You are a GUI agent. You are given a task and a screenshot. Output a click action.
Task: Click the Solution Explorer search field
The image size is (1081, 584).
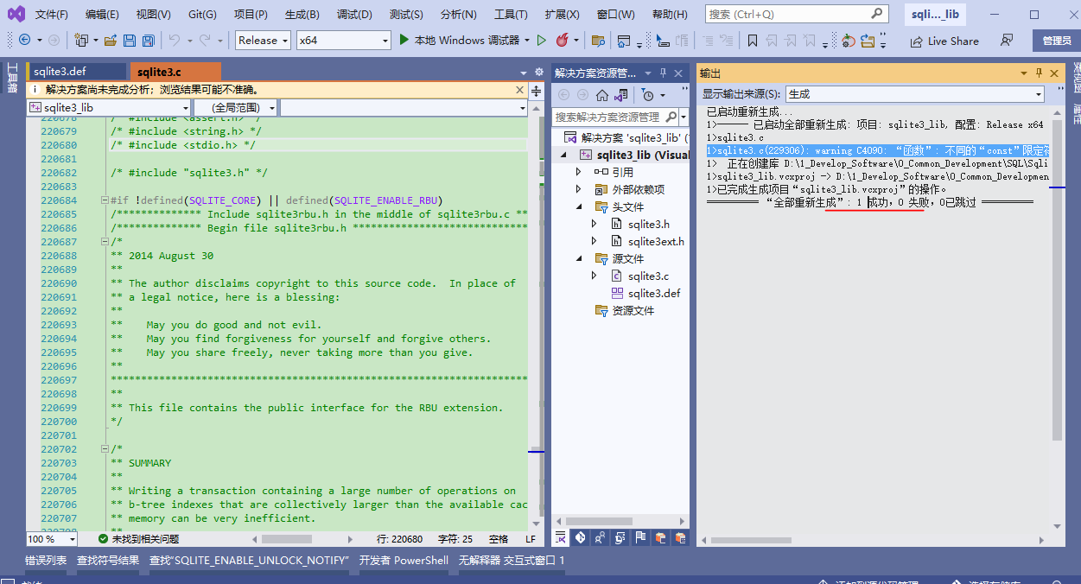coord(607,117)
